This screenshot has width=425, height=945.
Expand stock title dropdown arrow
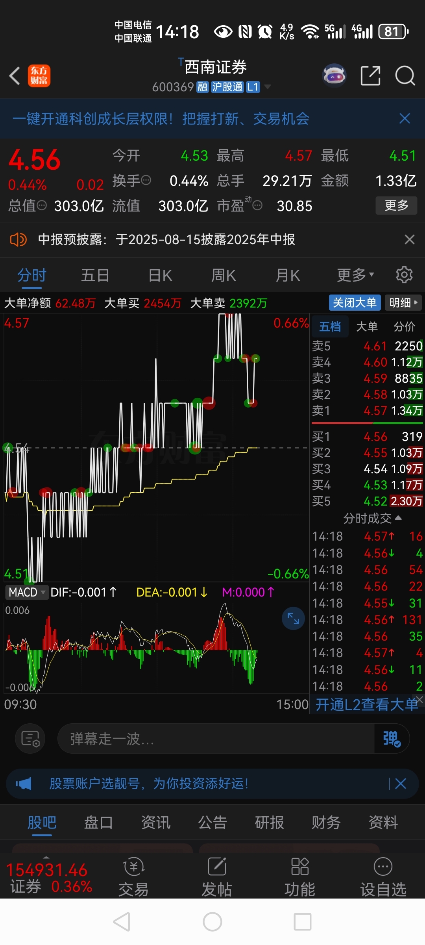(268, 87)
